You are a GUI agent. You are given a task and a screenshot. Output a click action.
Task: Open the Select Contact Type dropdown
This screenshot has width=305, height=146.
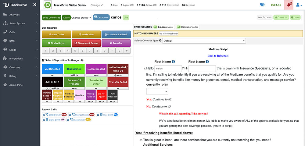(204, 41)
